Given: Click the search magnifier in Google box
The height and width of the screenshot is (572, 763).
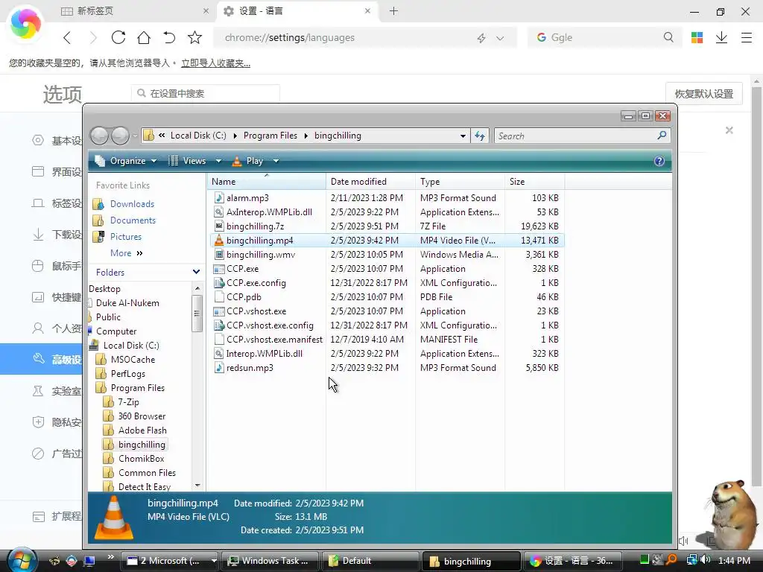Looking at the screenshot, I should 668,37.
